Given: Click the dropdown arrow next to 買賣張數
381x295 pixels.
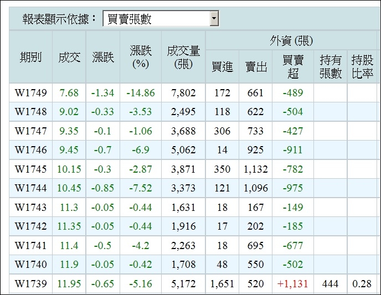Looking at the screenshot, I should coord(214,18).
